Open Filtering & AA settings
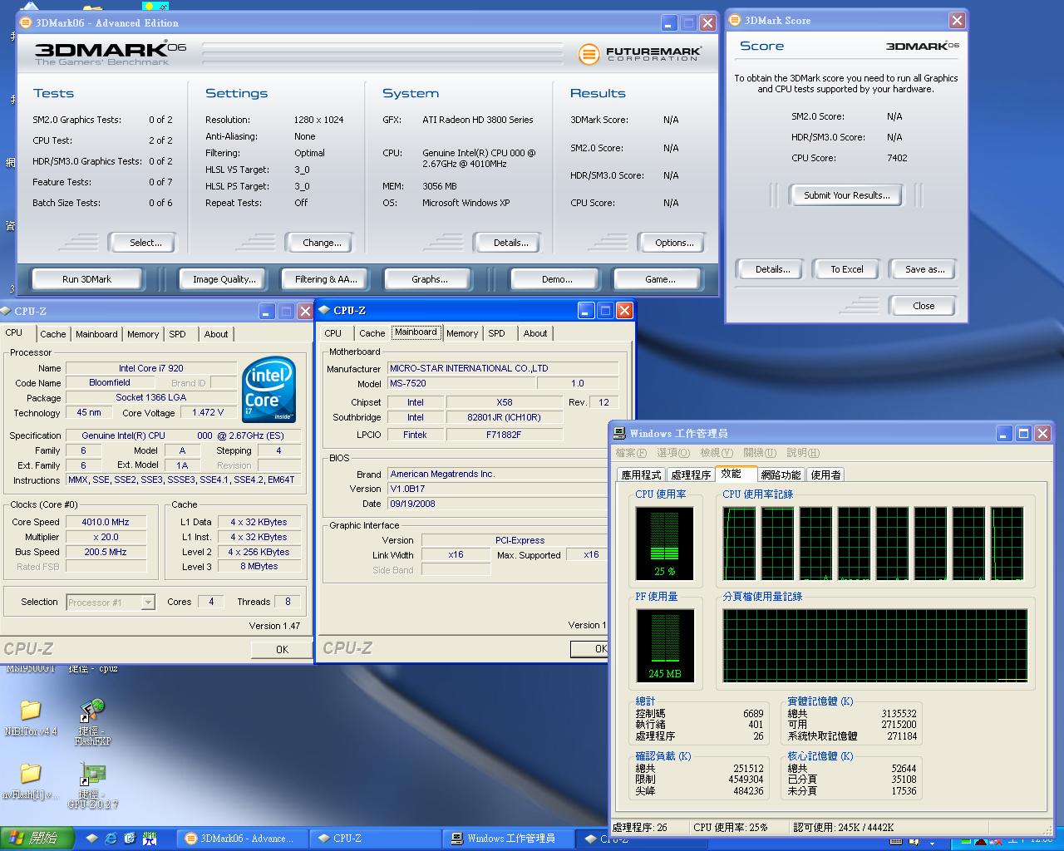 coord(326,279)
